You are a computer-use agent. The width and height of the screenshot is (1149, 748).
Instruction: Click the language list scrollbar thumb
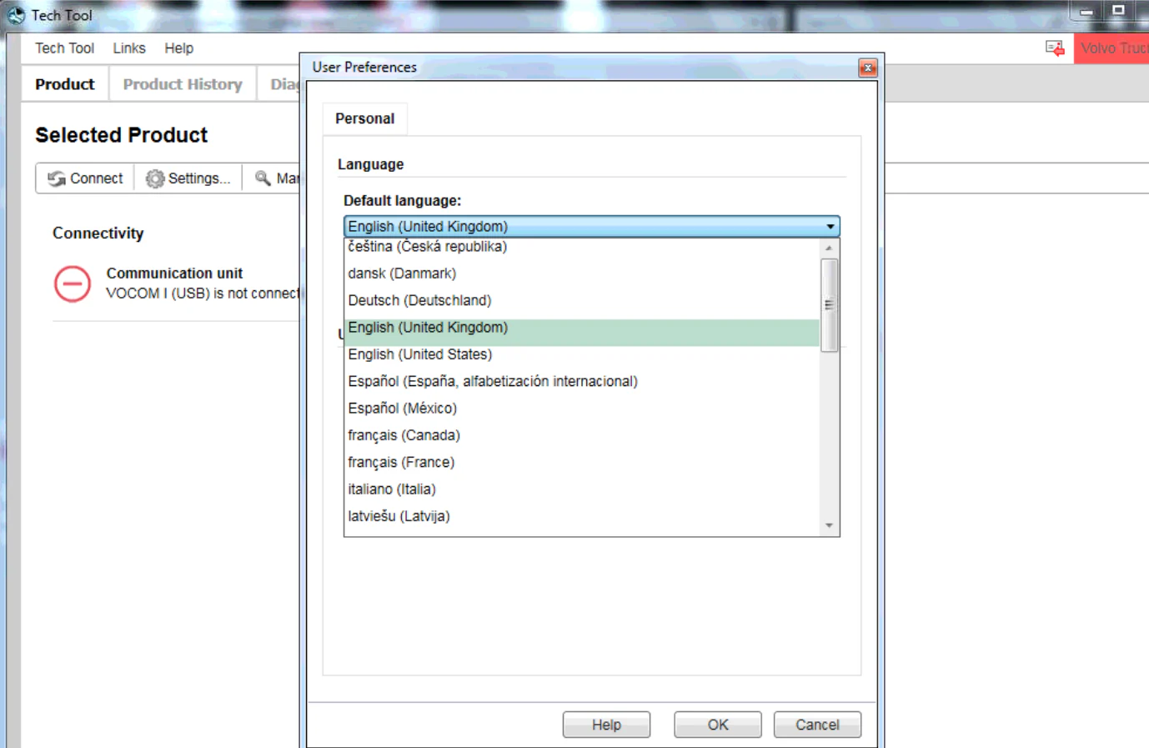point(829,305)
